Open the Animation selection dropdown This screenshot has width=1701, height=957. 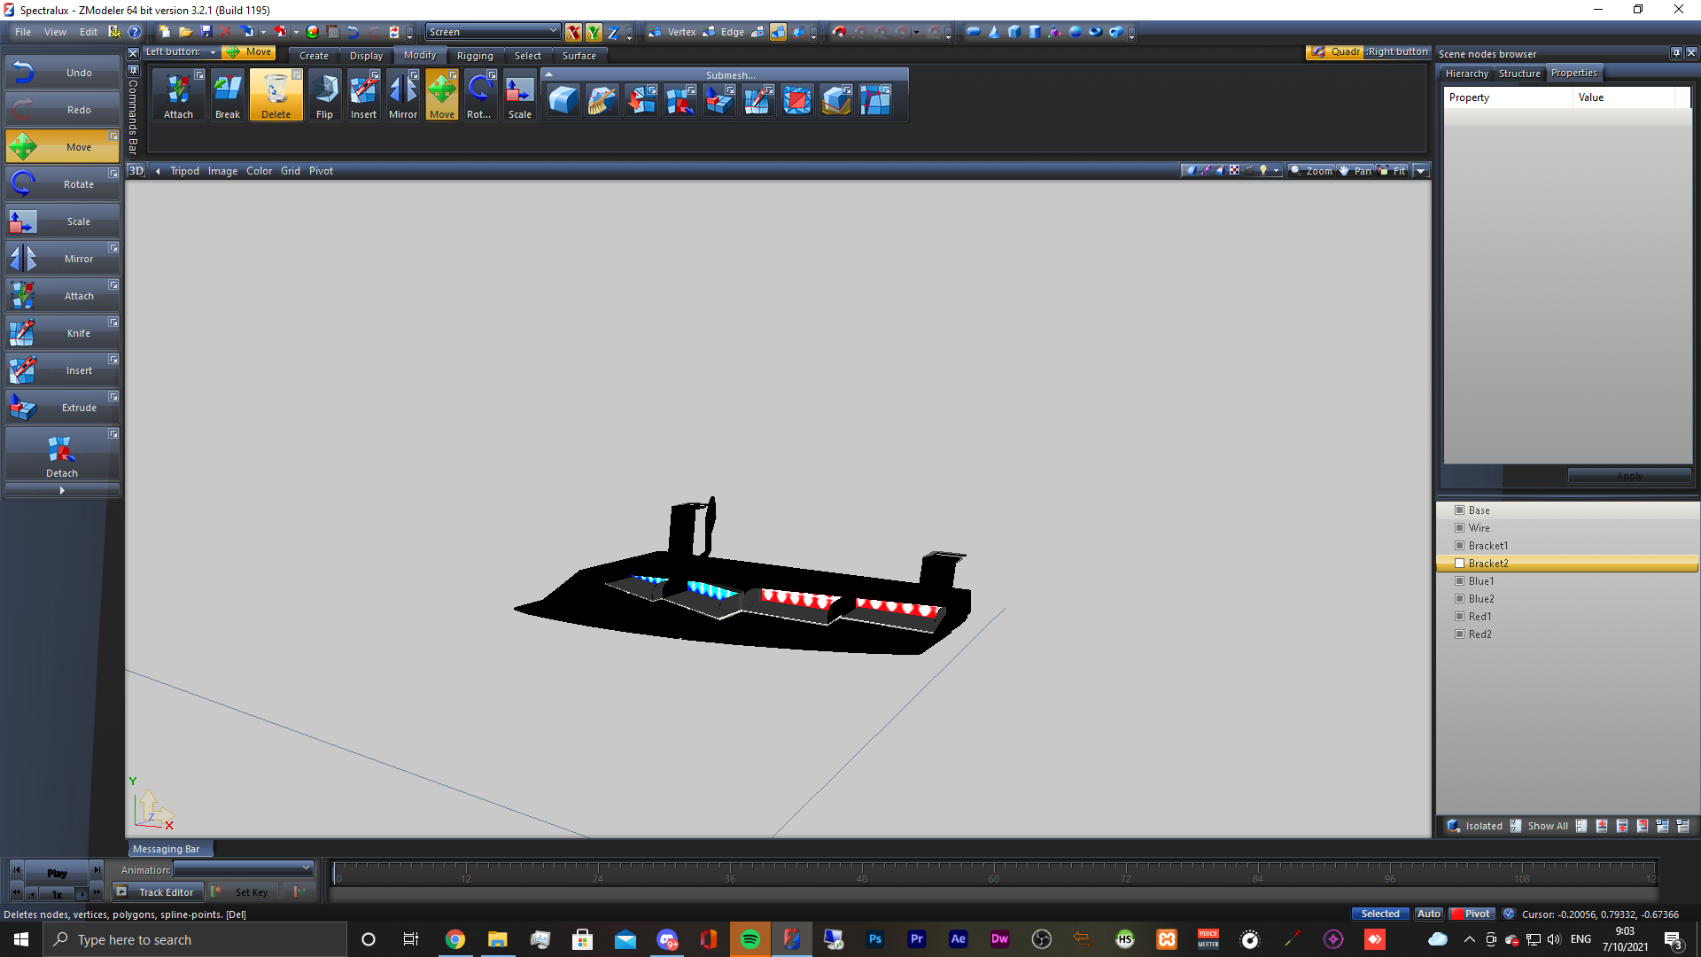(244, 869)
